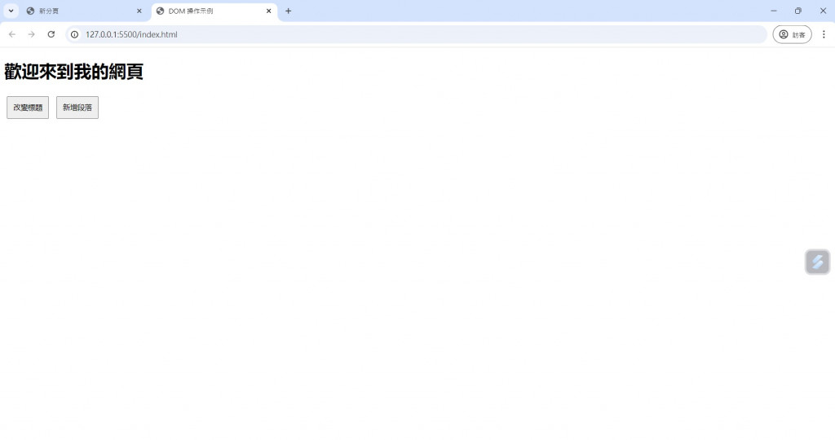Viewport: 835px width, 440px height.
Task: Select the DOM 操作示例 tab
Action: coord(214,11)
